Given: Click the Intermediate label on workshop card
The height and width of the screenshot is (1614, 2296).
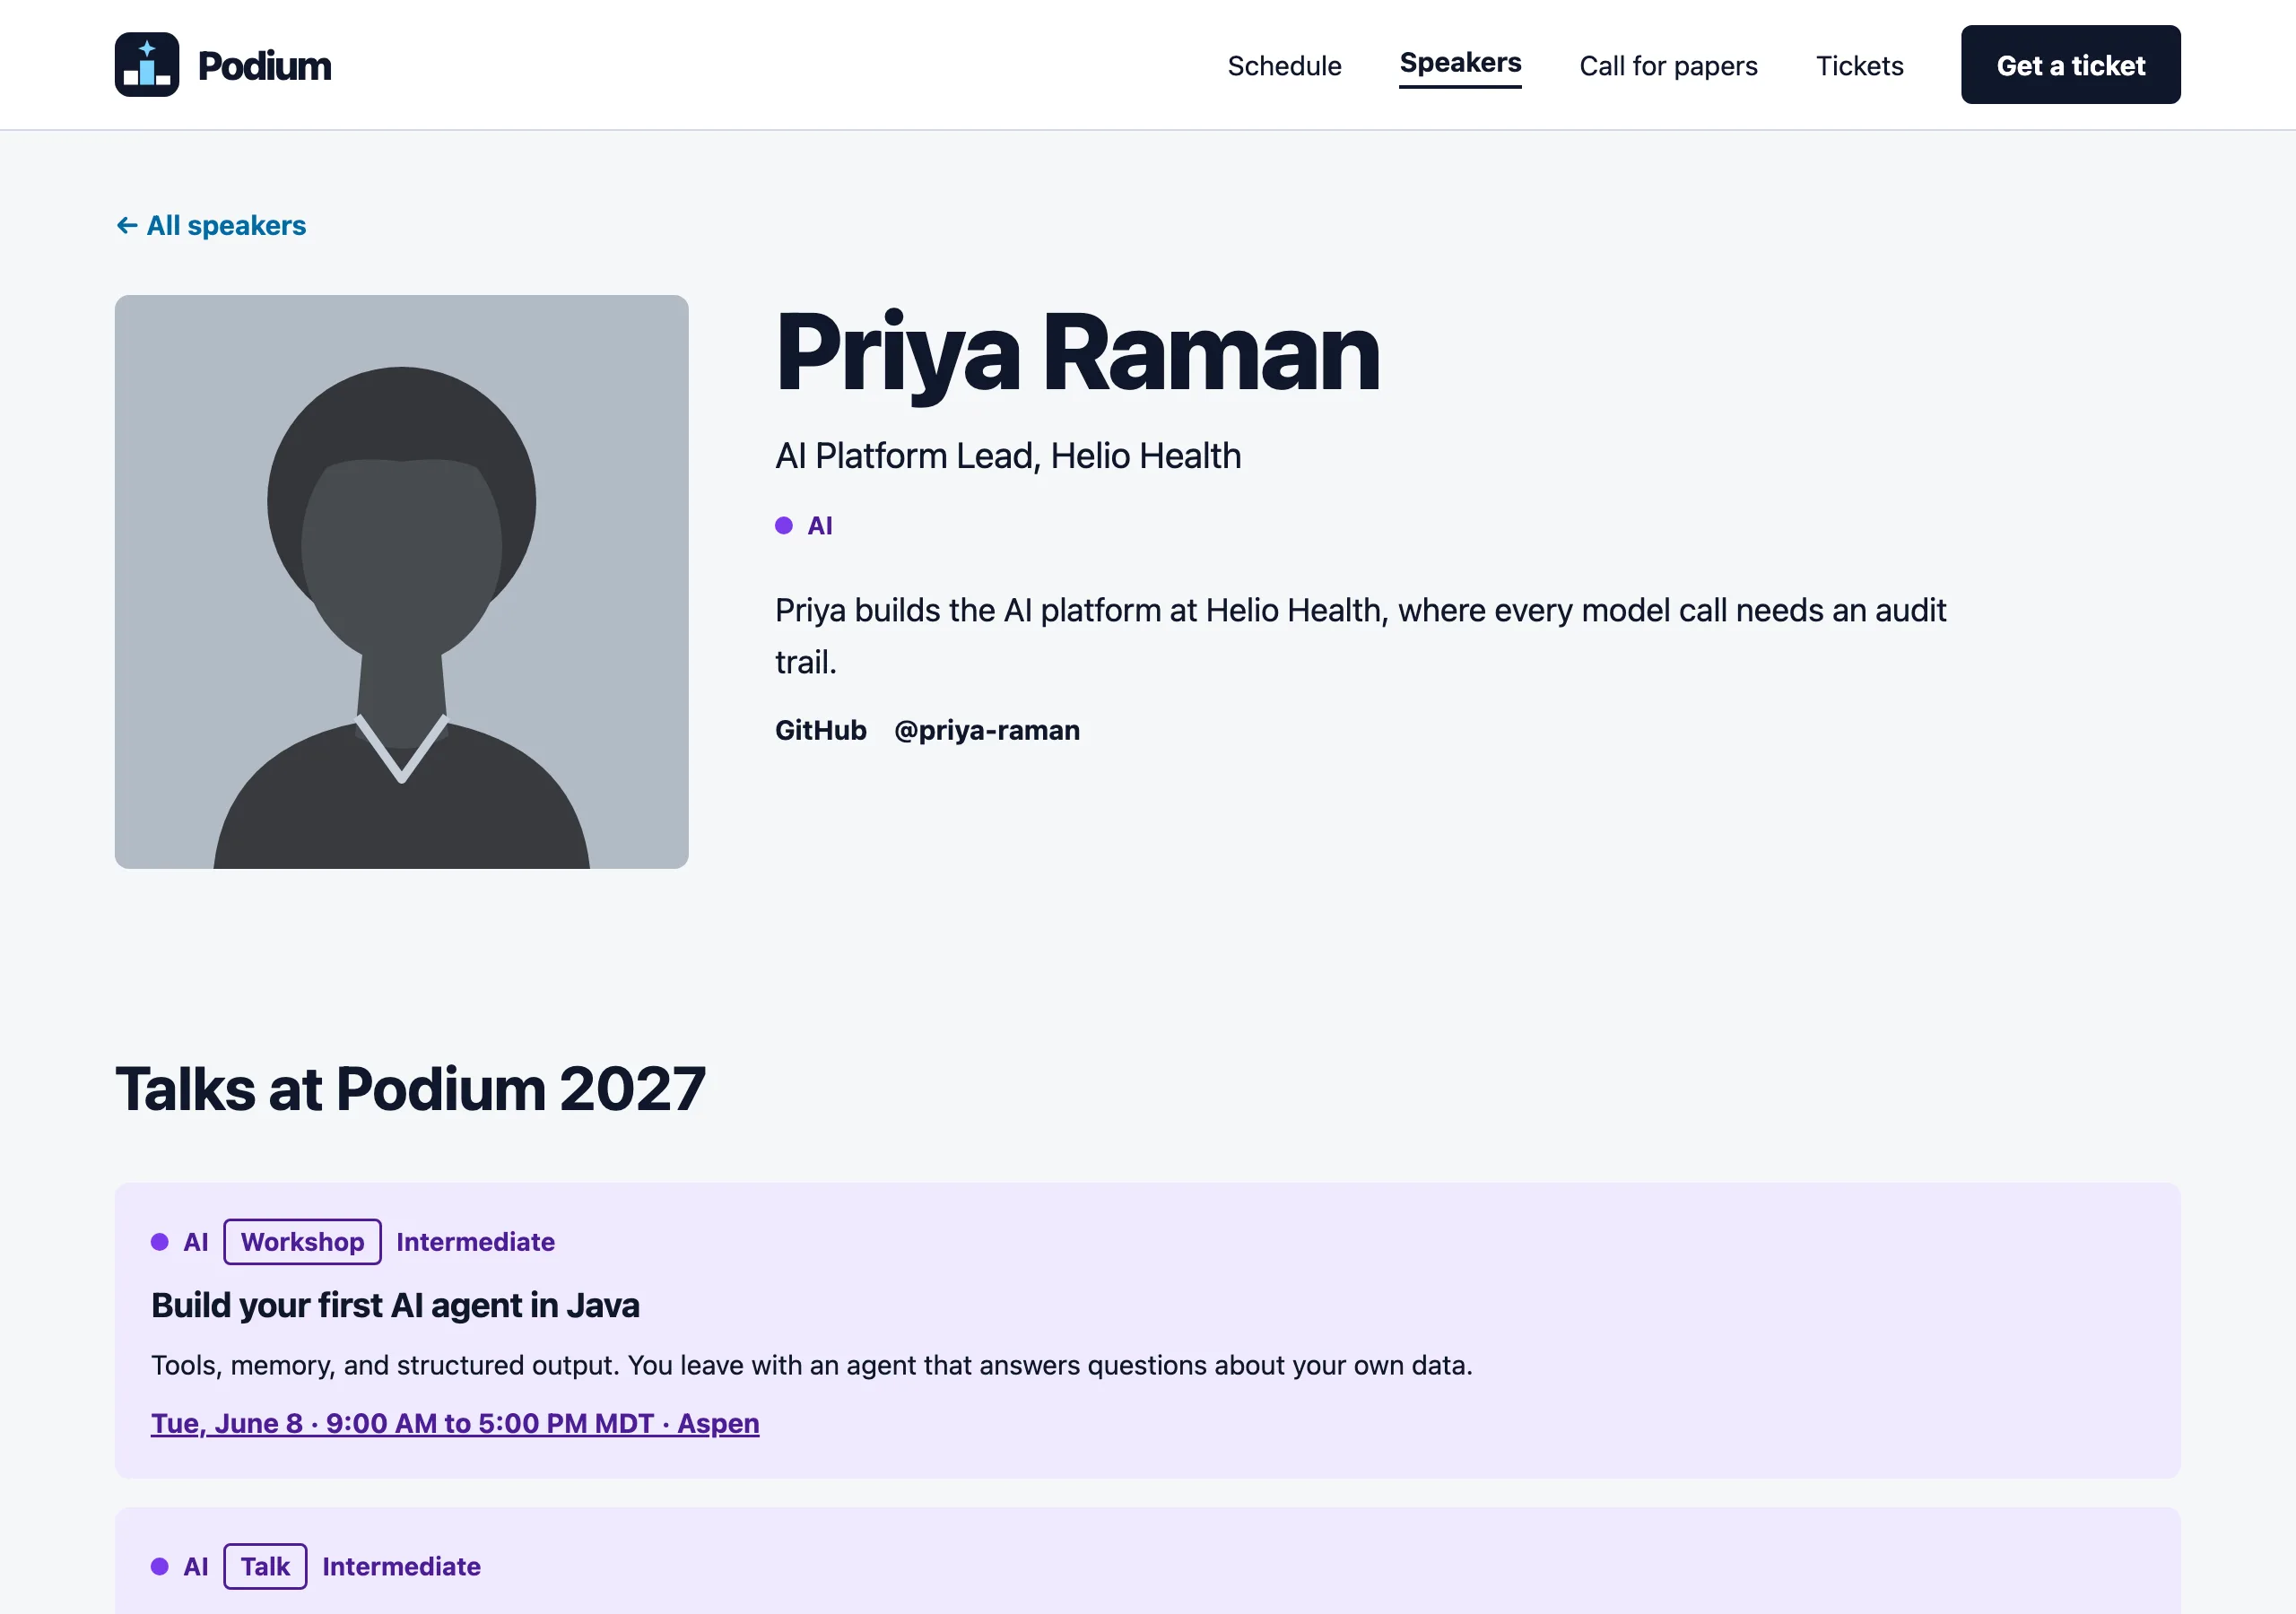Looking at the screenshot, I should (475, 1242).
